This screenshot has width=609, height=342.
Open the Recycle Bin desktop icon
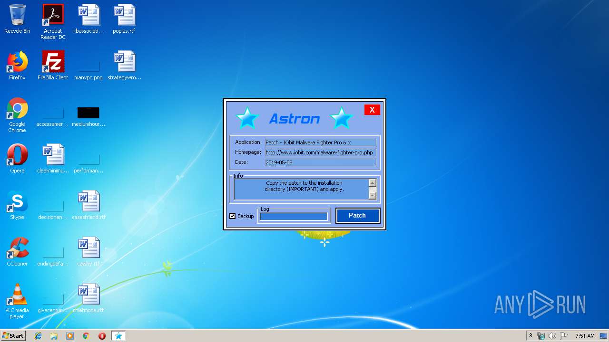click(17, 19)
